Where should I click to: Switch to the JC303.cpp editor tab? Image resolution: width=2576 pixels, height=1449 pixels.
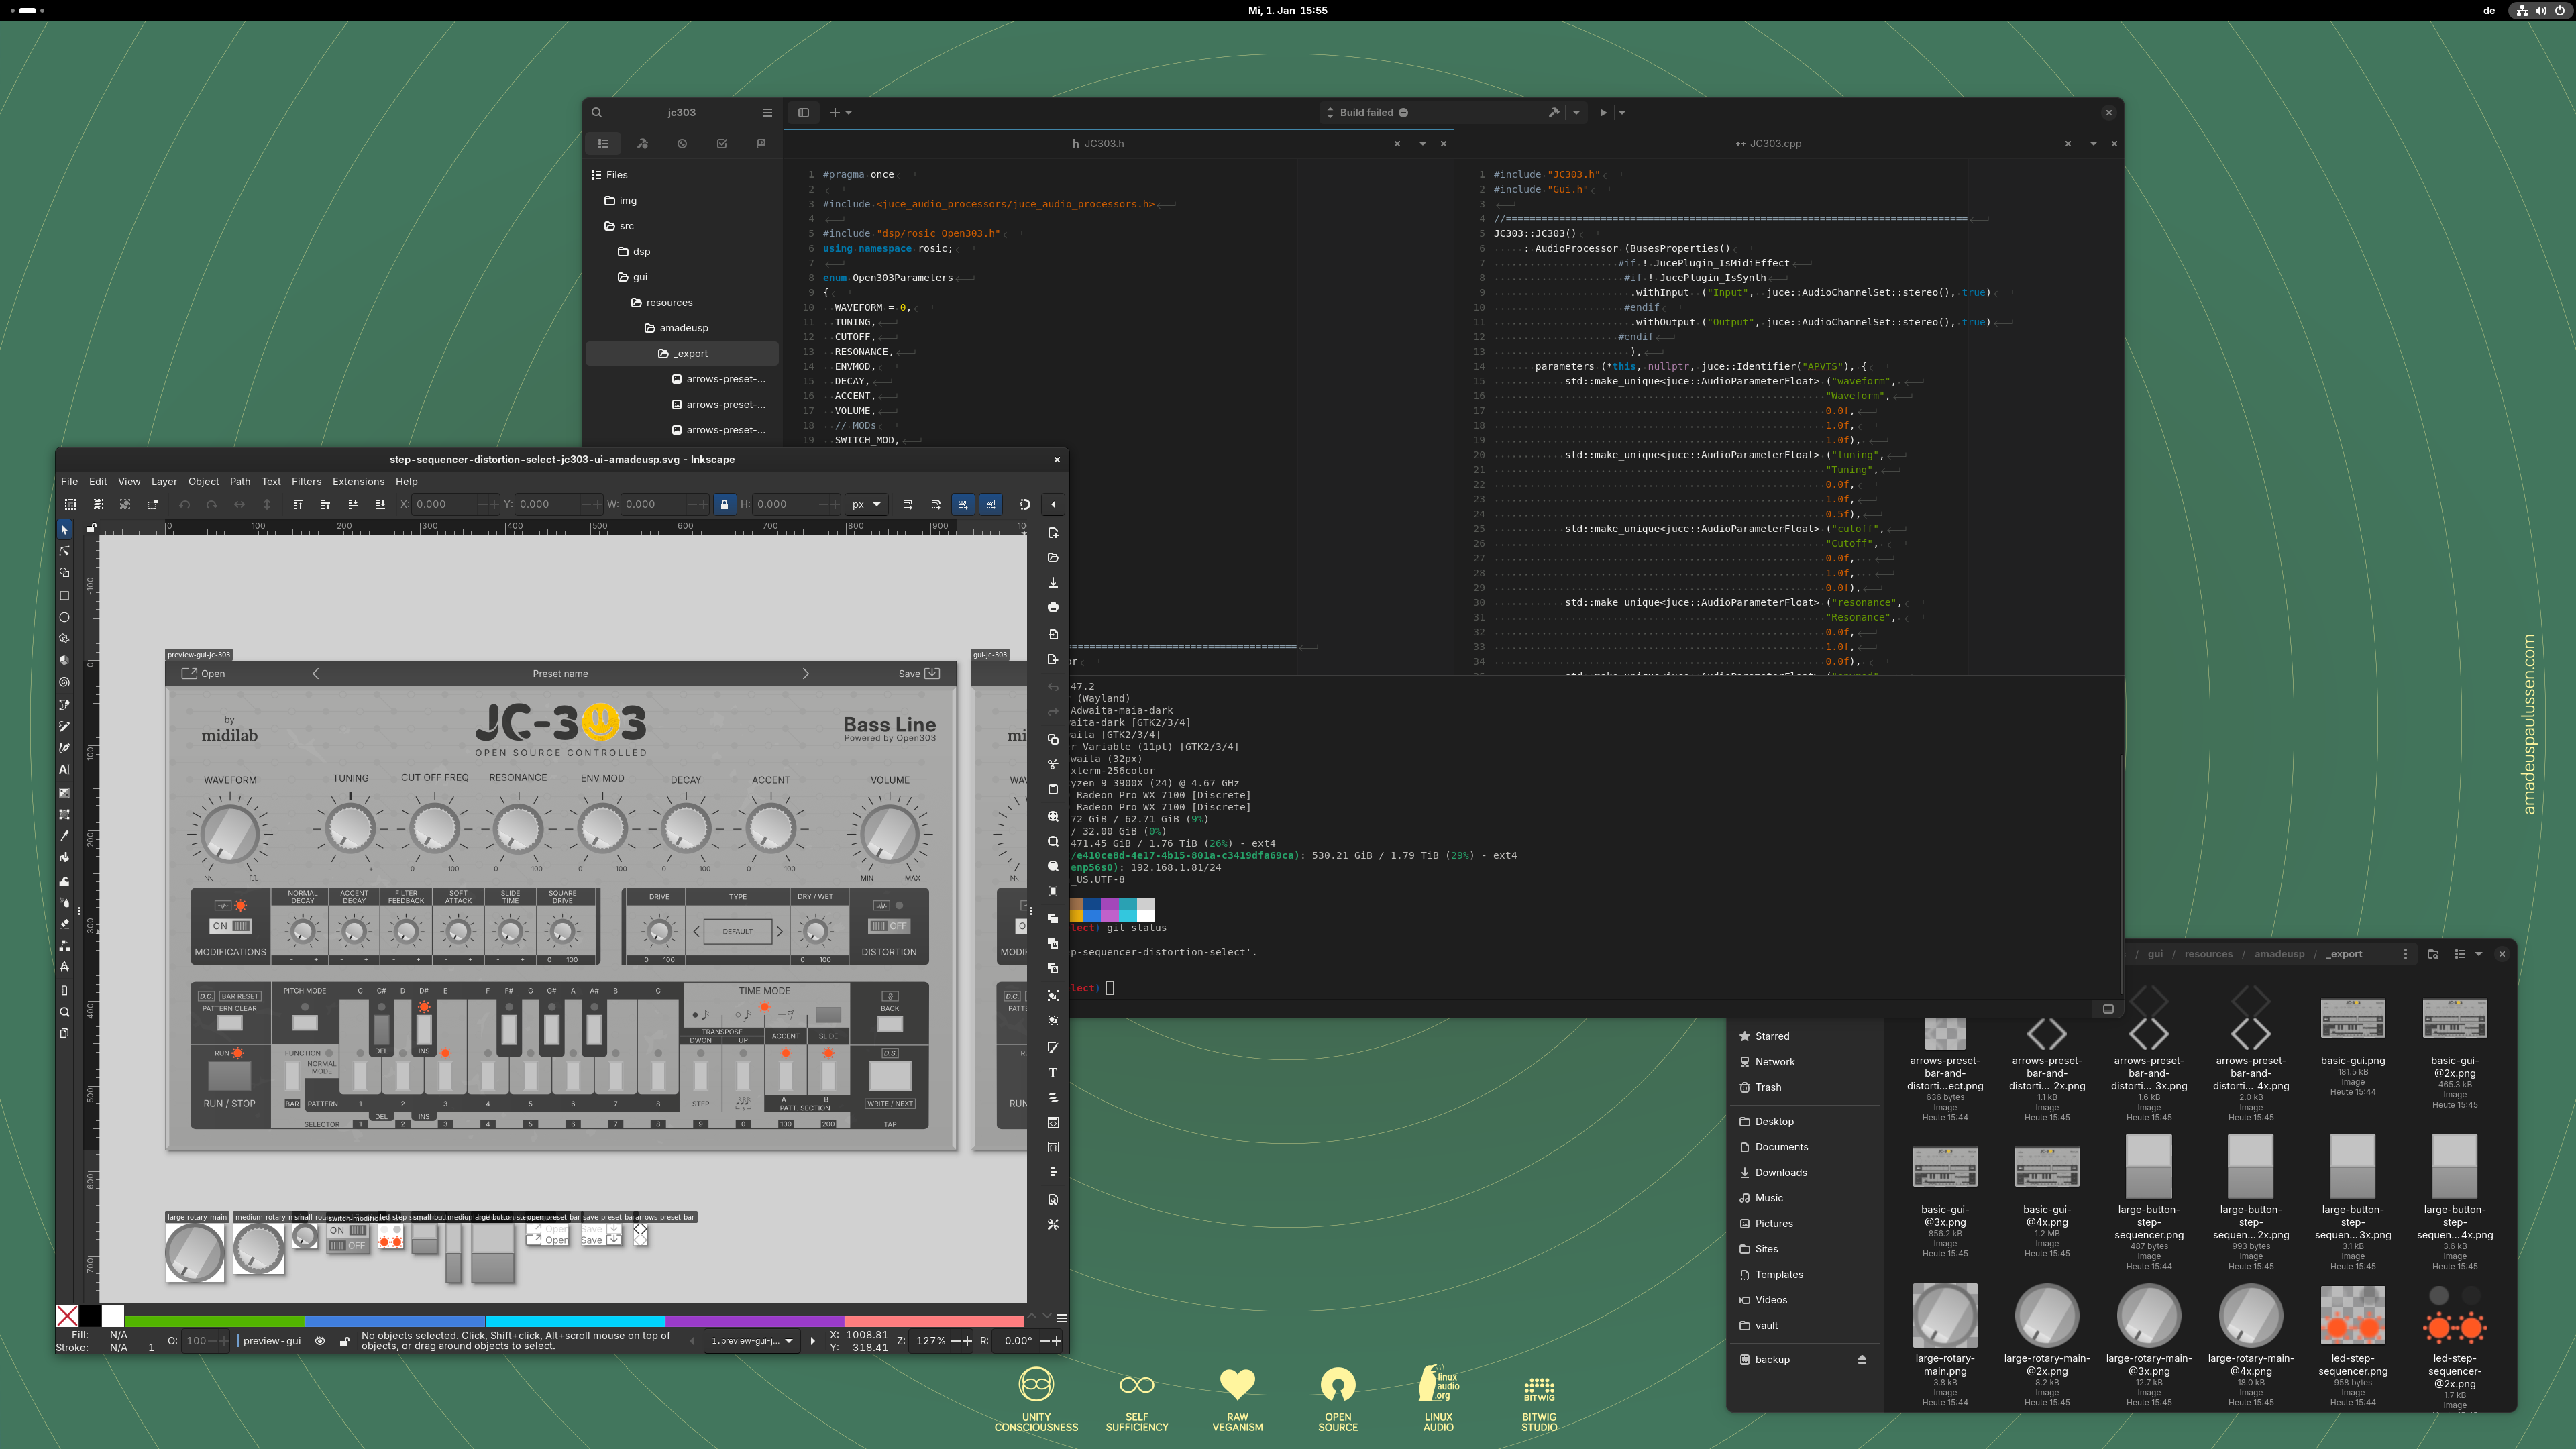click(x=1768, y=143)
